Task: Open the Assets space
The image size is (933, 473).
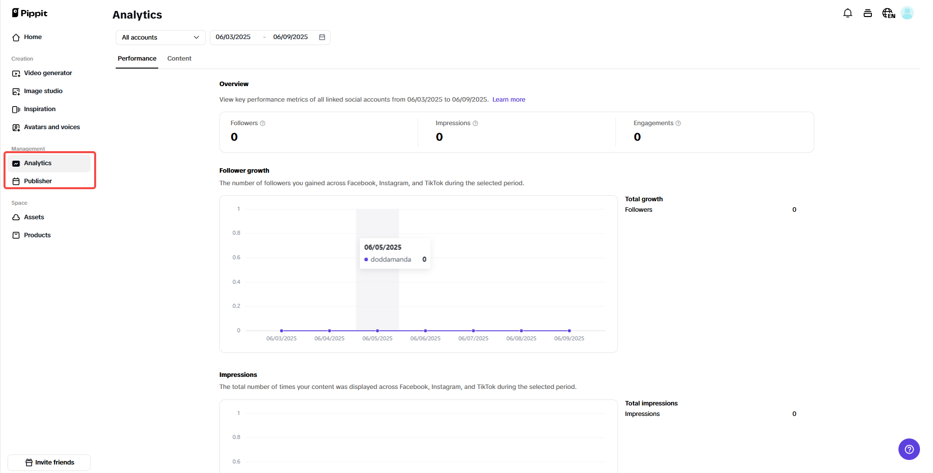Action: coord(34,217)
